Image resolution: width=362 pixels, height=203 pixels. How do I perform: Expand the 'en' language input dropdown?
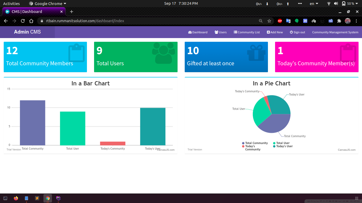pos(314,4)
